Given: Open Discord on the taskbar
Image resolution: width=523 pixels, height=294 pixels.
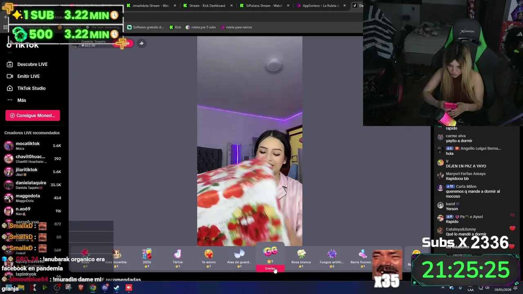Looking at the screenshot, I should tap(105, 288).
